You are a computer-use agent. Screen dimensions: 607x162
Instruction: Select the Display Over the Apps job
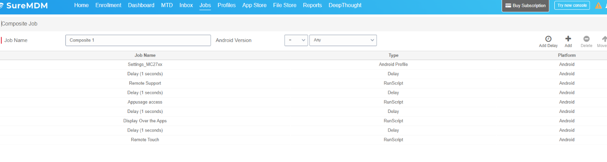[x=303, y=121]
